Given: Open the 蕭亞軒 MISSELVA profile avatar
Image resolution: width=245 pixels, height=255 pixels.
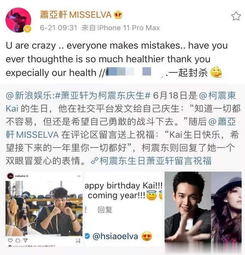Looking at the screenshot, I should click(18, 20).
